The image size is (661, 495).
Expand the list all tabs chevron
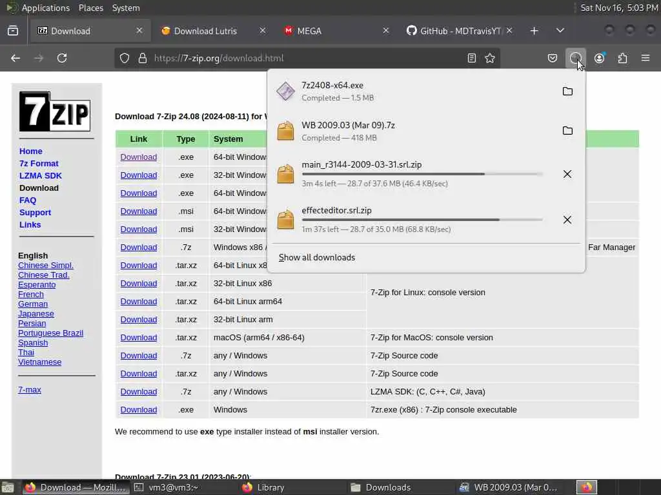[x=560, y=31]
